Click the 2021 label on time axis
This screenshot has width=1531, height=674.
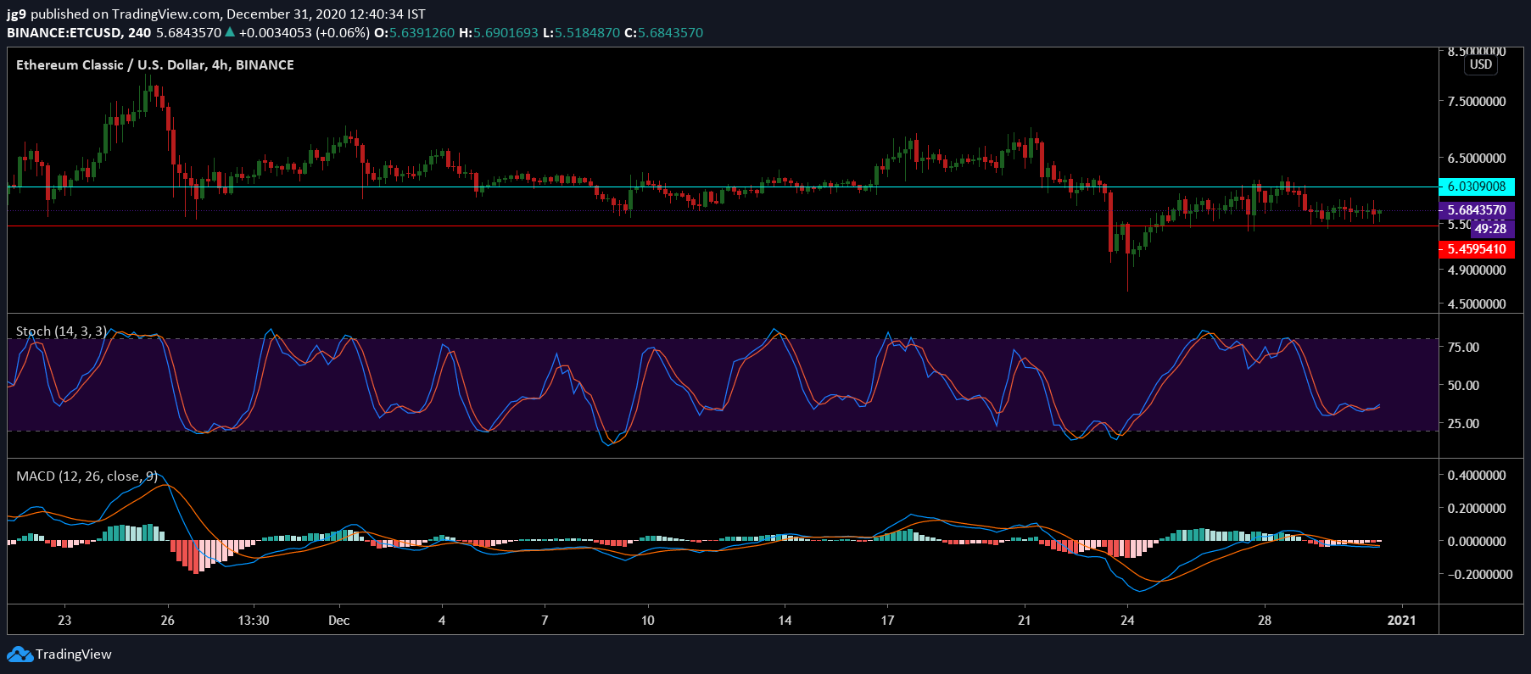(x=1401, y=621)
